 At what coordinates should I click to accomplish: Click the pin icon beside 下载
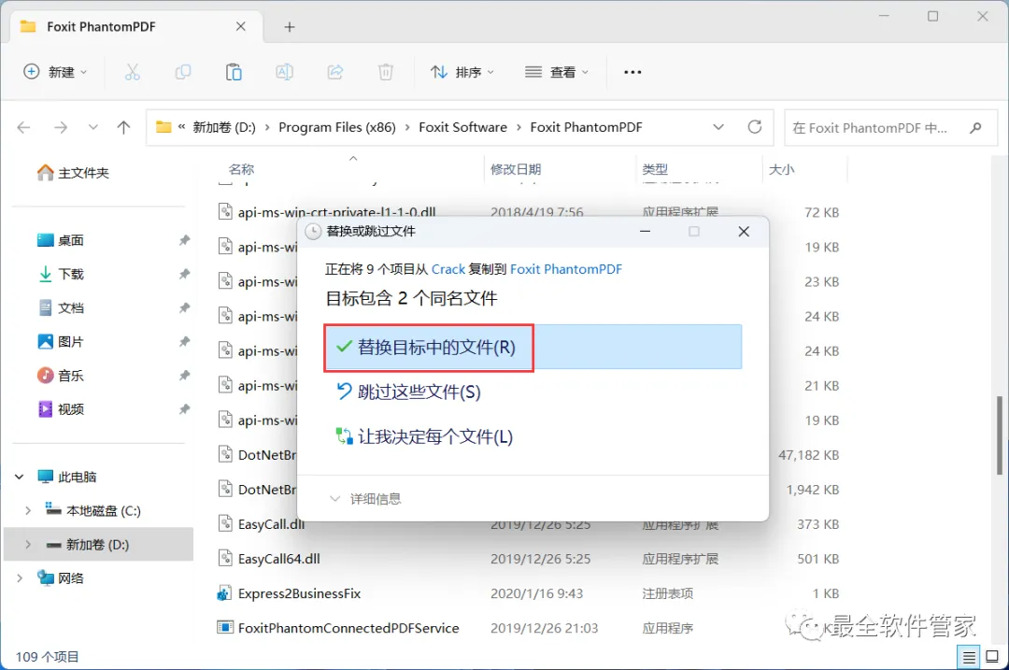click(185, 274)
